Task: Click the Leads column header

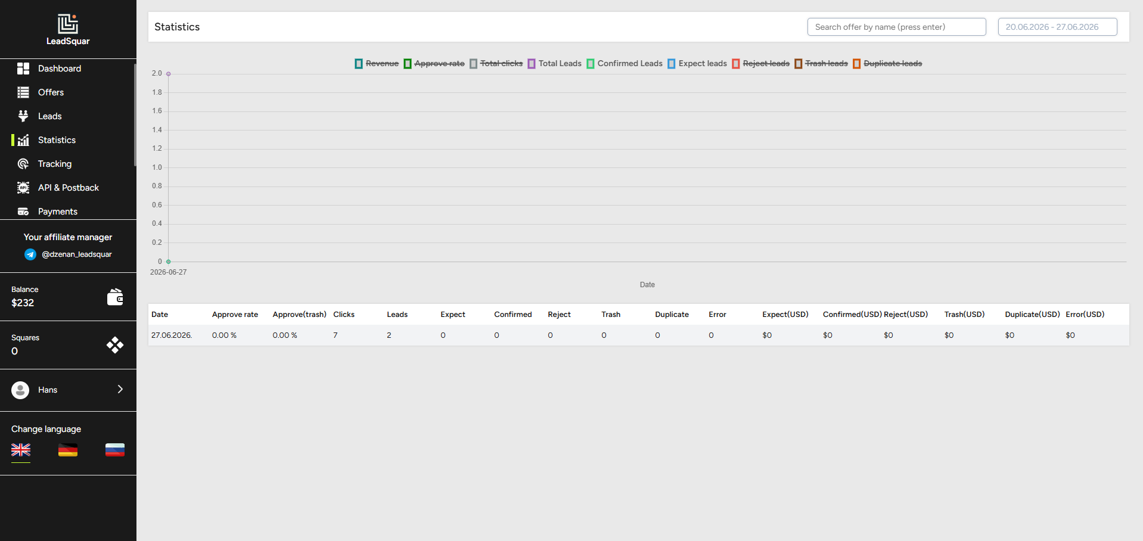Action: click(397, 315)
